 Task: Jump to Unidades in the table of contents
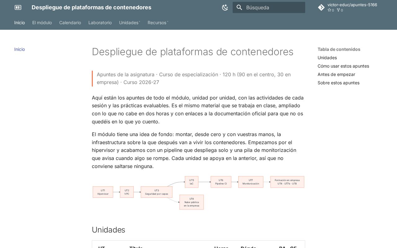click(x=327, y=58)
